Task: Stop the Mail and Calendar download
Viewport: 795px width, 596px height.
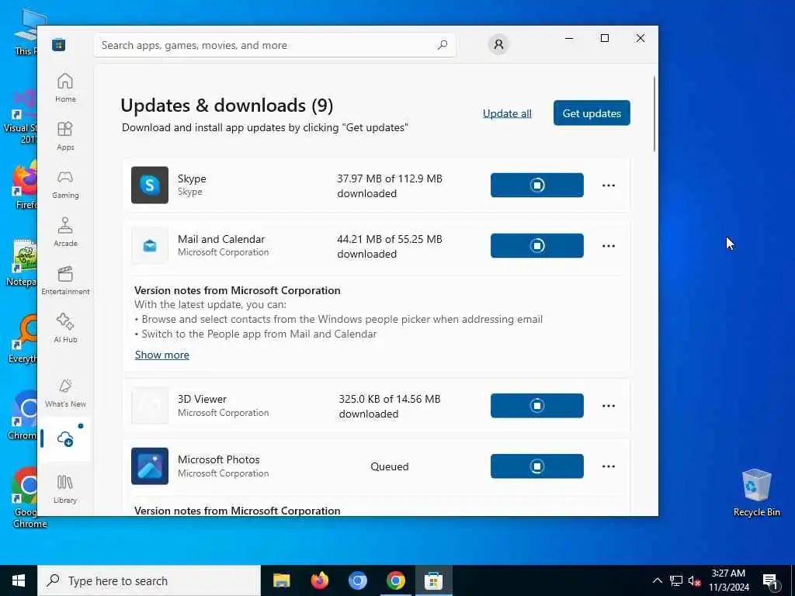Action: 537,246
